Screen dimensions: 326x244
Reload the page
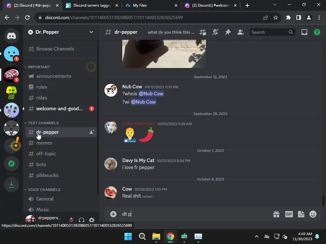coord(27,18)
